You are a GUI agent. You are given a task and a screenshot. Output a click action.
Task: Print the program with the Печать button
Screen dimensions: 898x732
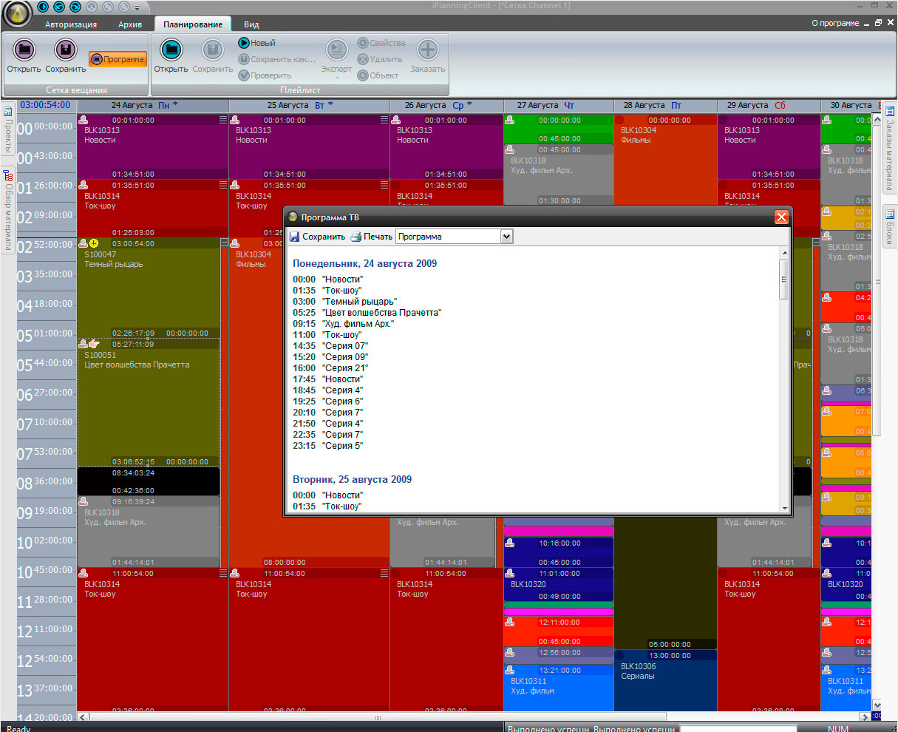(371, 237)
